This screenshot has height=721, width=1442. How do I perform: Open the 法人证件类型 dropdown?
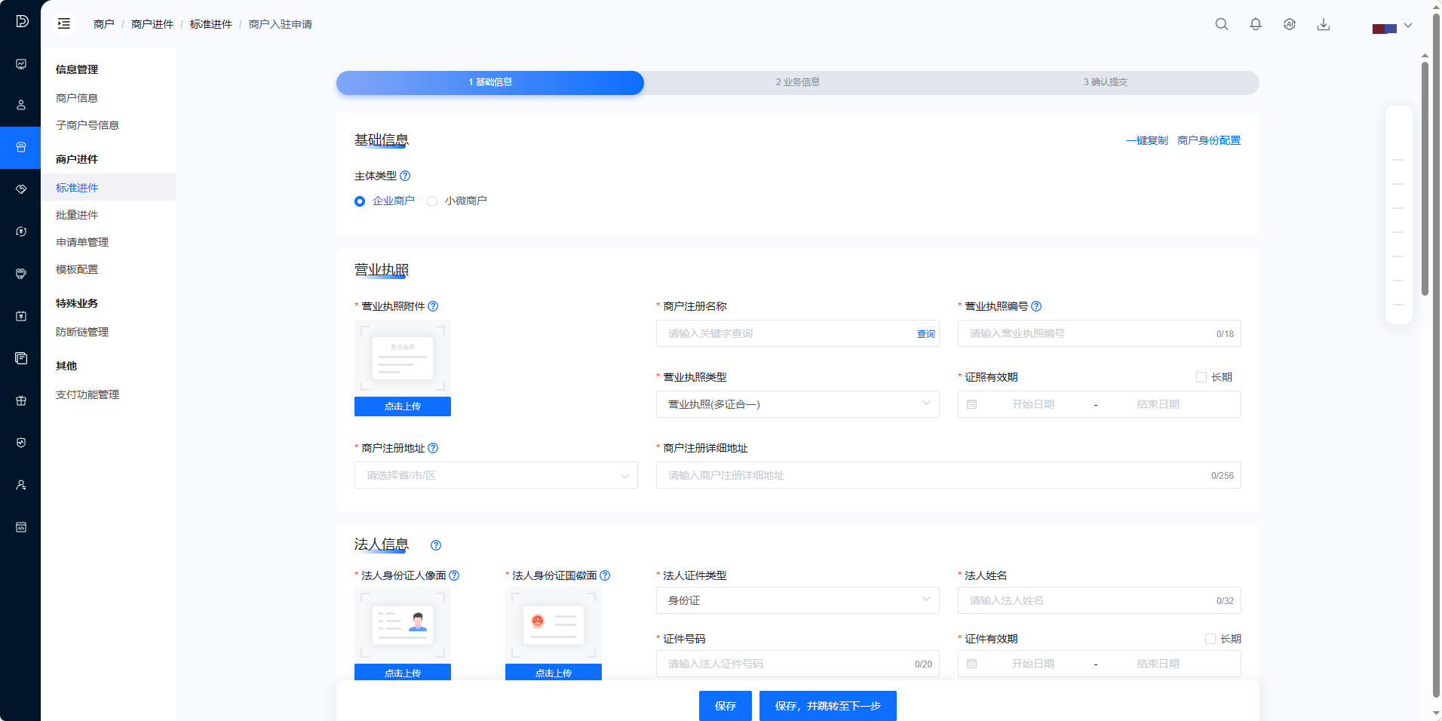pyautogui.click(x=797, y=600)
